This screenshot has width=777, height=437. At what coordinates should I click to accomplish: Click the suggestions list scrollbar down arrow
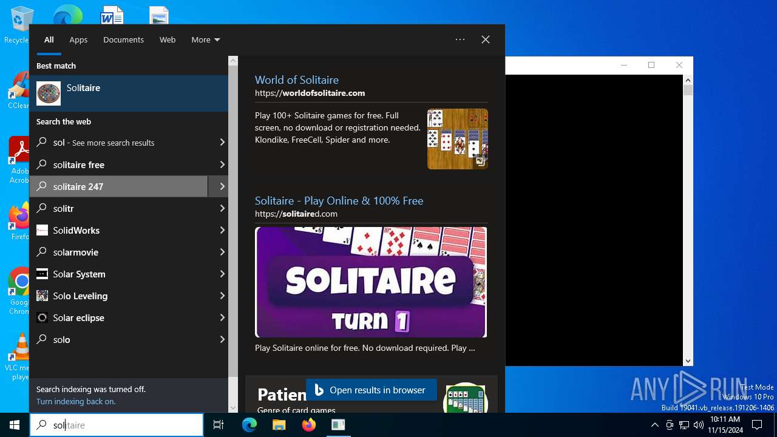point(233,408)
